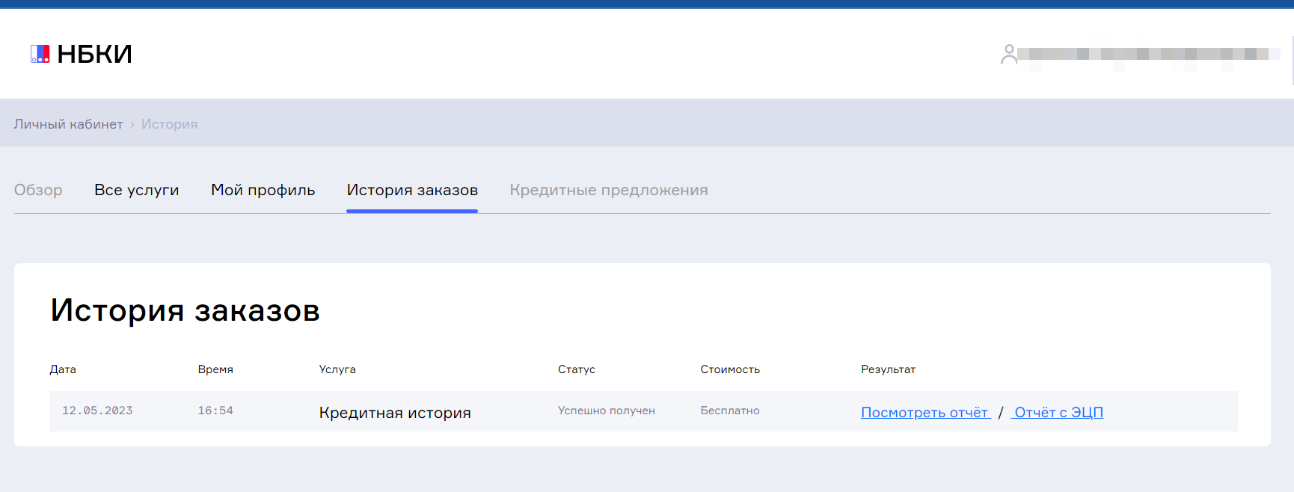Click the Статус column header
Screen dimensions: 1294x492
click(x=577, y=369)
